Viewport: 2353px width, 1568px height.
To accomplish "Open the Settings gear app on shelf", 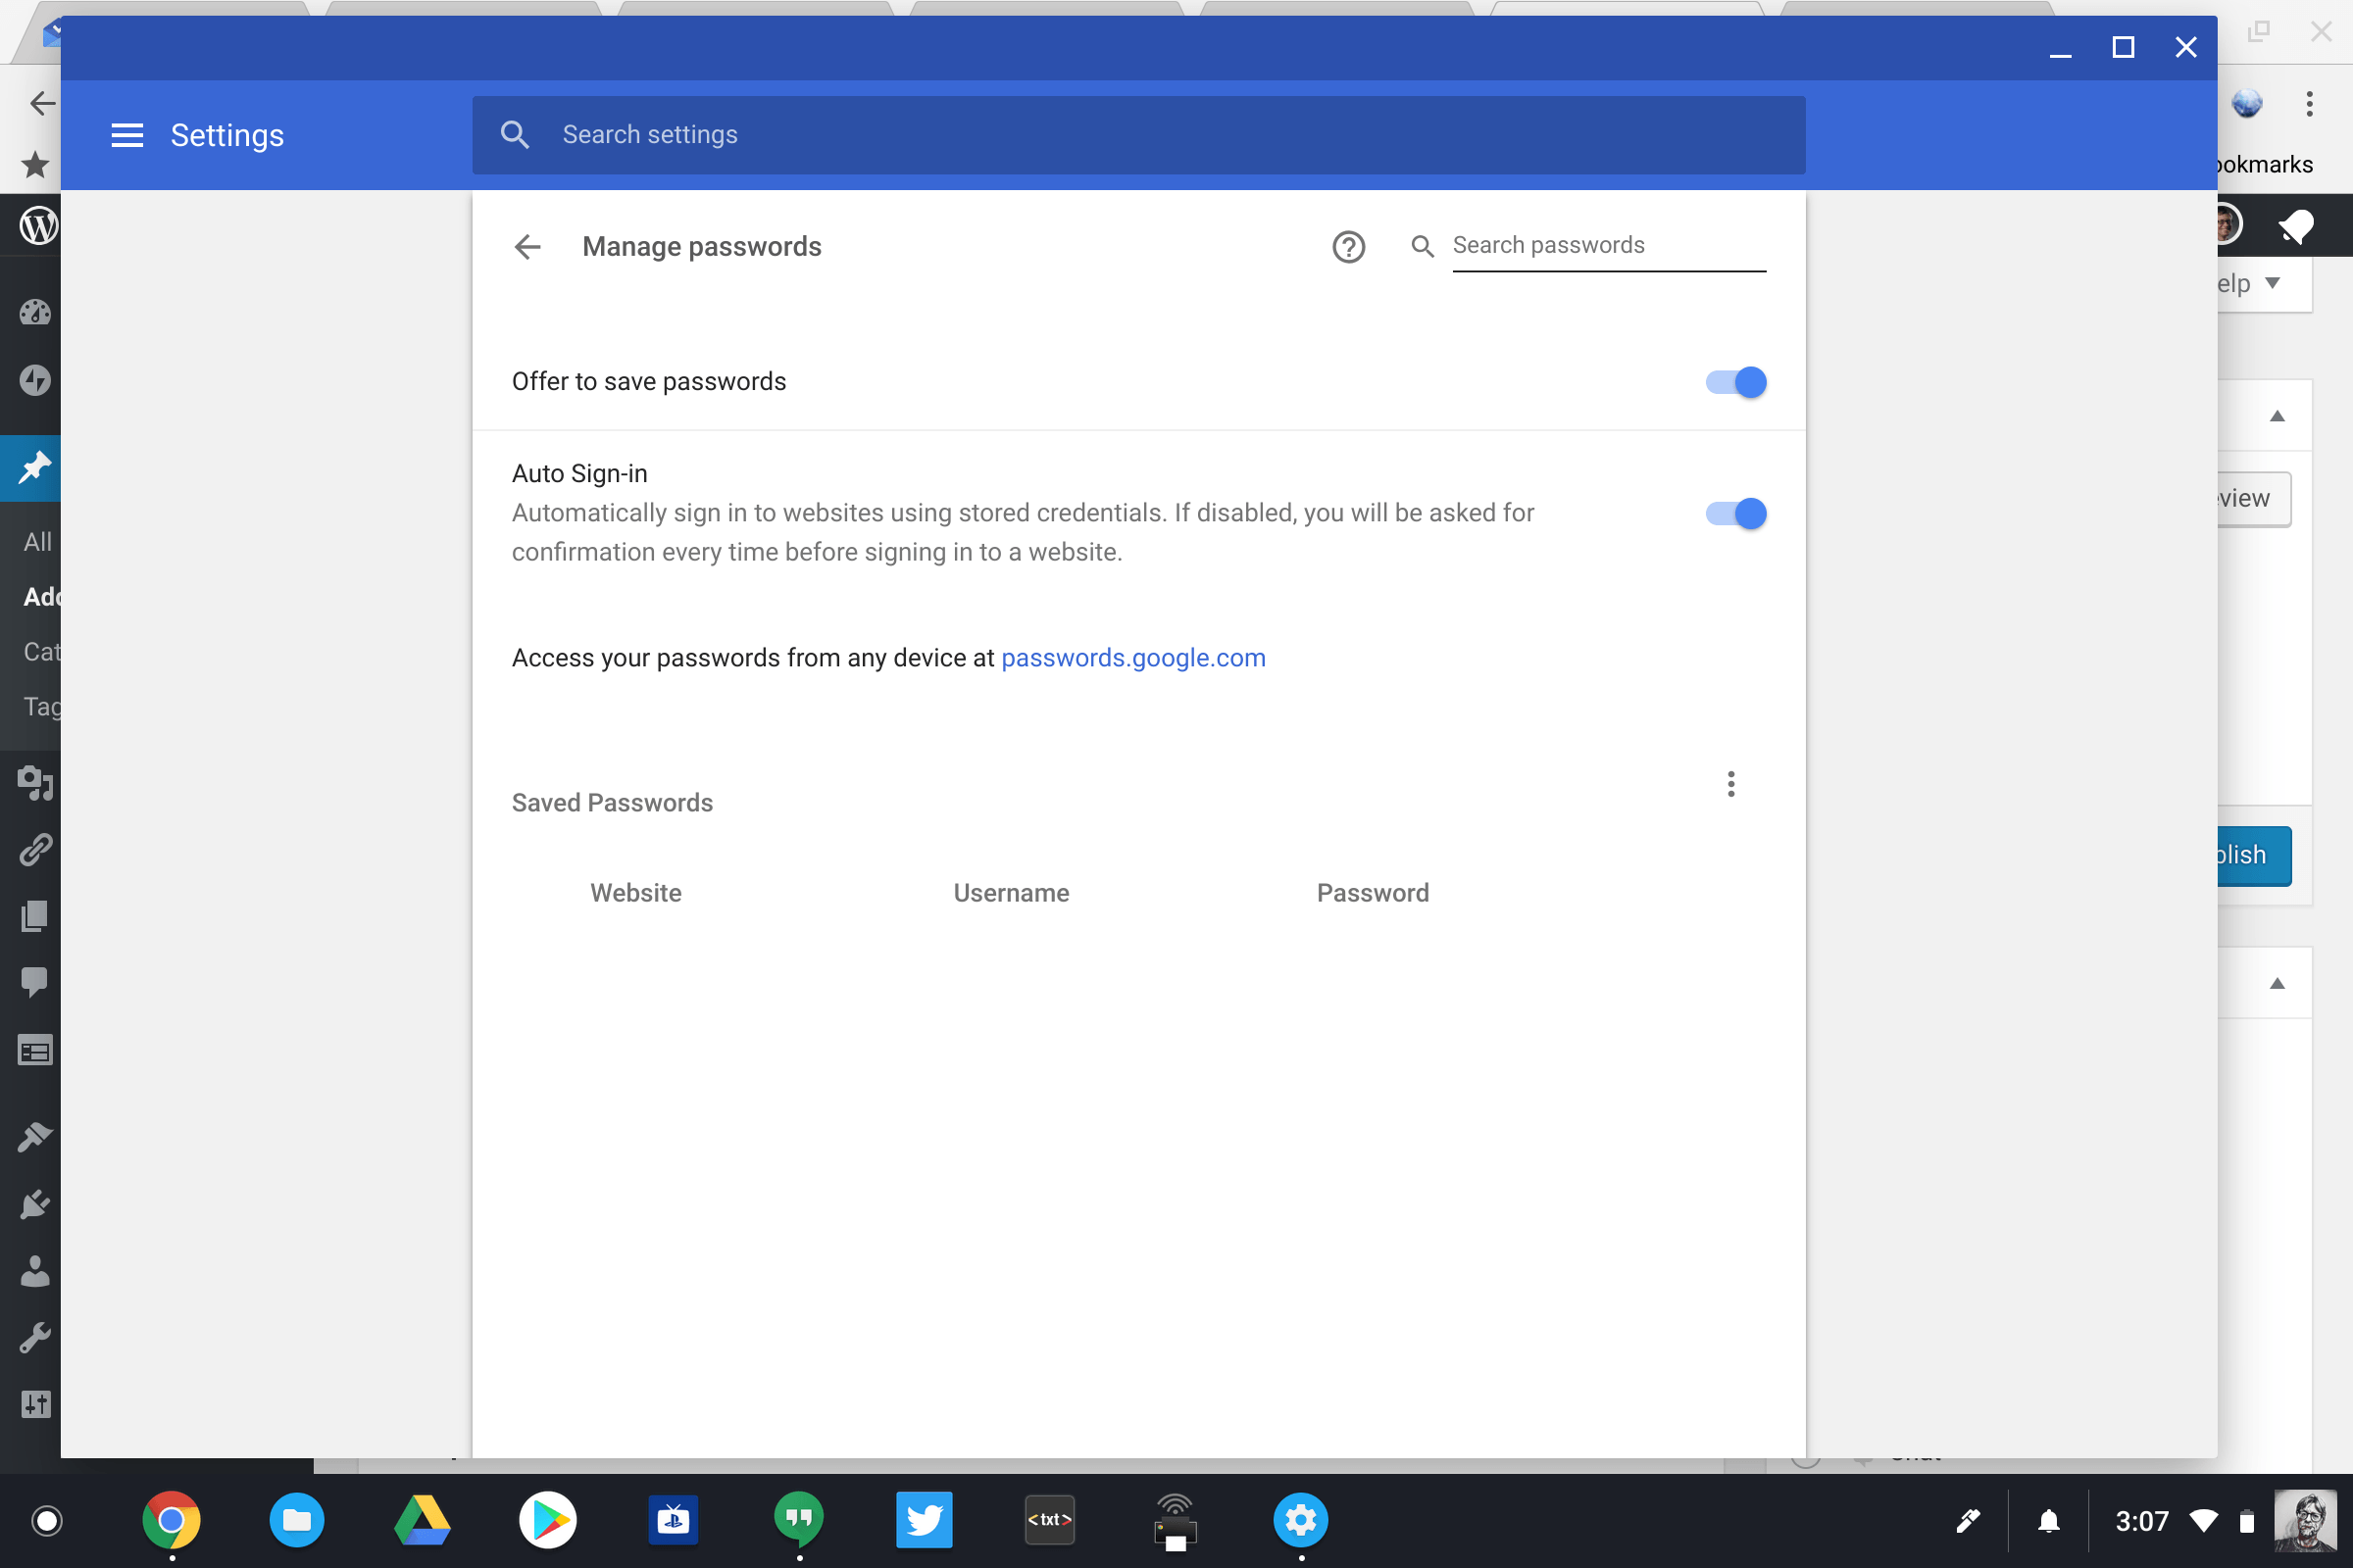I will coord(1301,1520).
